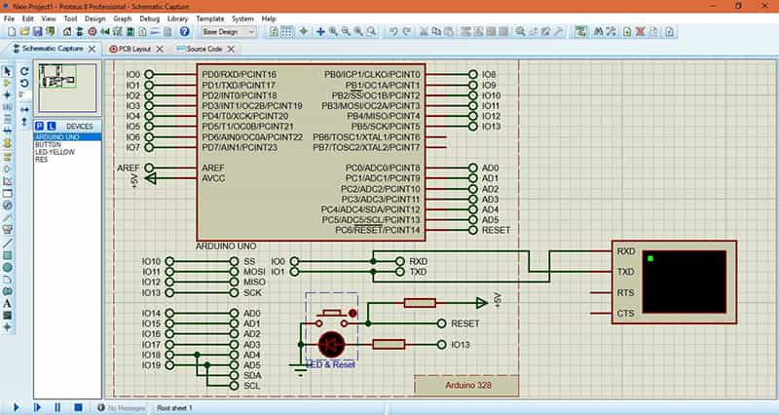This screenshot has width=779, height=415.
Task: Toggle the grid display icon
Action: click(x=287, y=32)
